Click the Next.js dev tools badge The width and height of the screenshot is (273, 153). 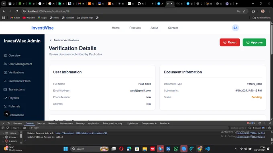tap(6, 114)
